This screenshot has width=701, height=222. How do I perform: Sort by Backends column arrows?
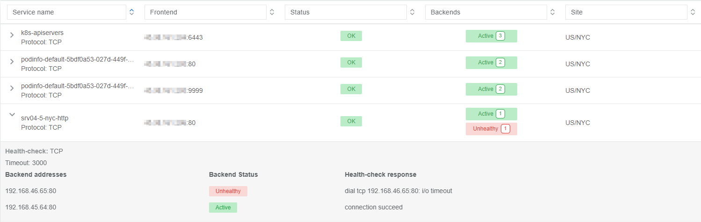click(552, 12)
